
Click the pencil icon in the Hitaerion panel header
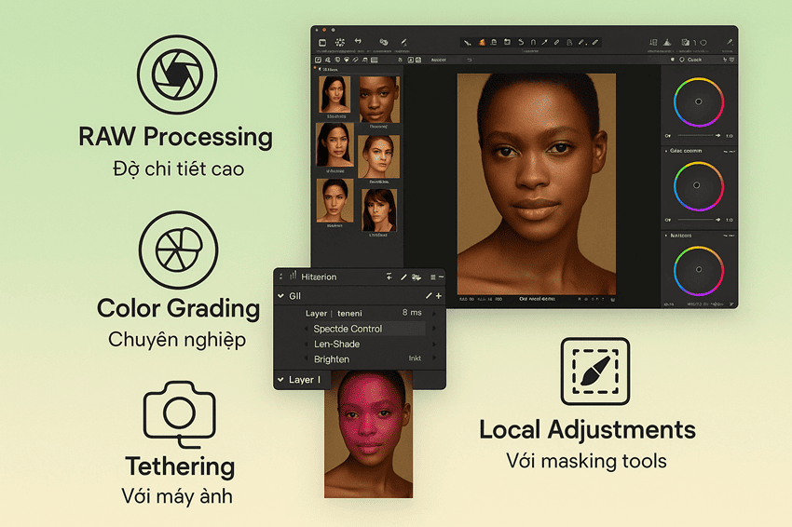[x=403, y=277]
